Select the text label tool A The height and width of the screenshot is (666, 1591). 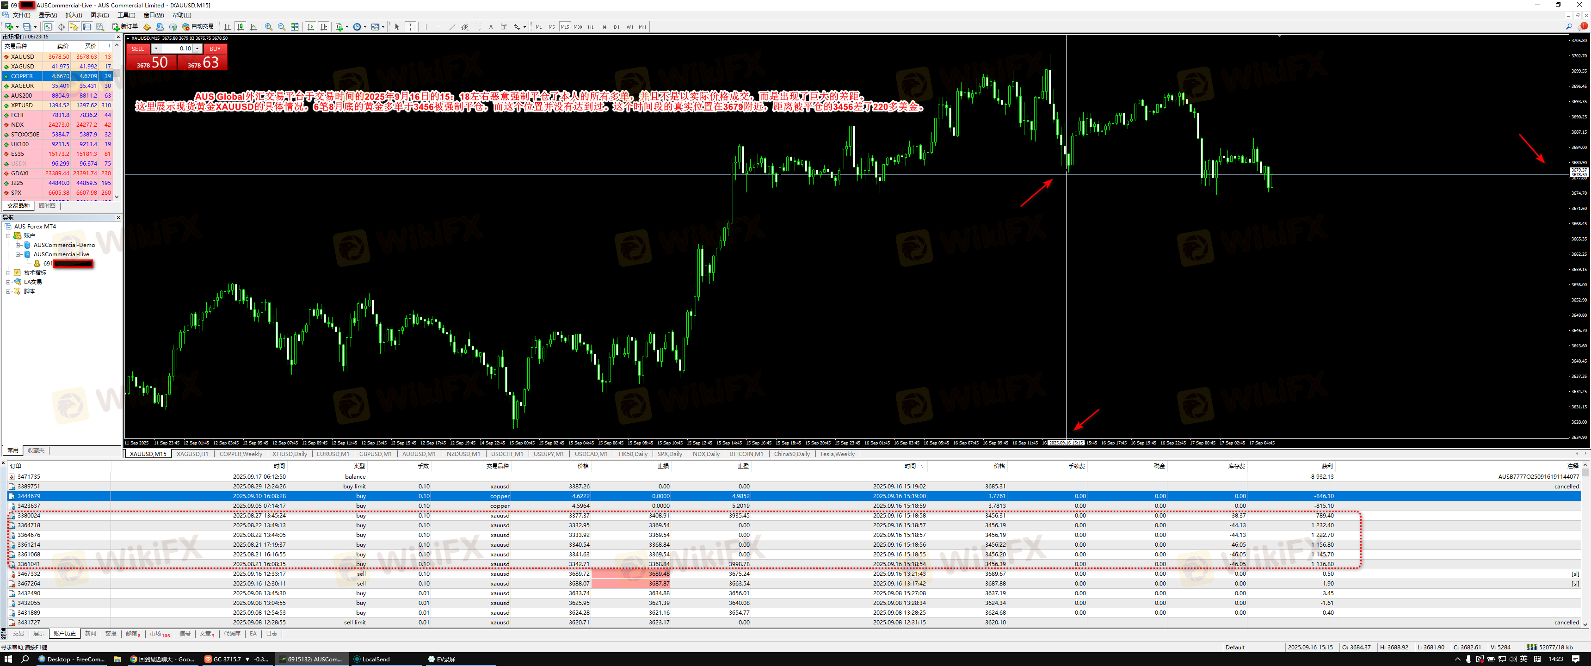point(491,26)
